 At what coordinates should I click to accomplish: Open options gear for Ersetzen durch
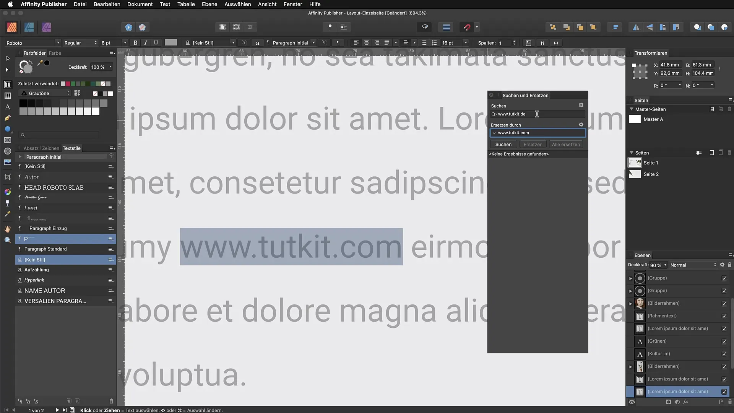581,125
